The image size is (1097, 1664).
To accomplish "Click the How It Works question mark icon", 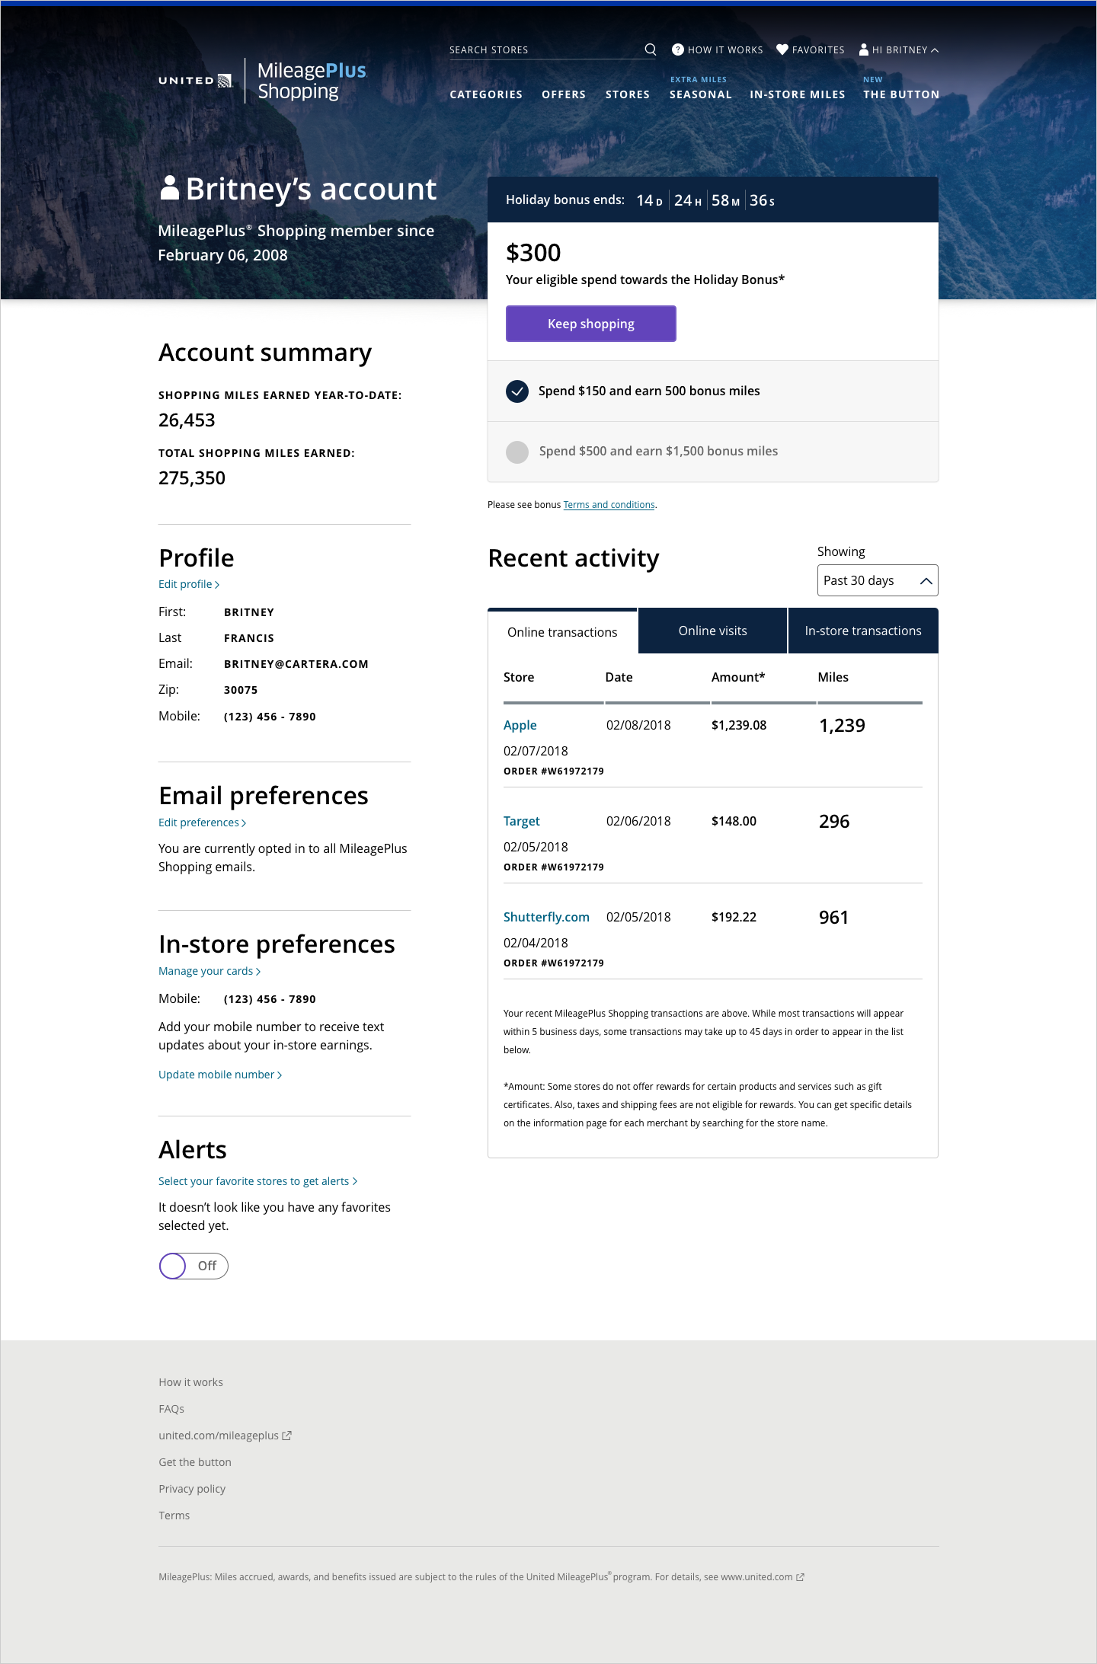I will pos(677,50).
